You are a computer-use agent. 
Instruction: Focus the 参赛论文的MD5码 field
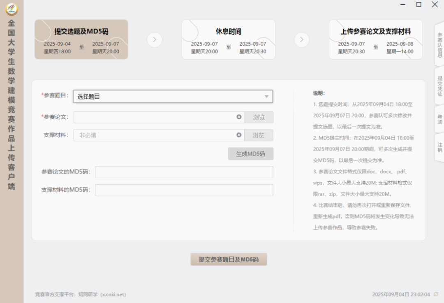pyautogui.click(x=184, y=172)
